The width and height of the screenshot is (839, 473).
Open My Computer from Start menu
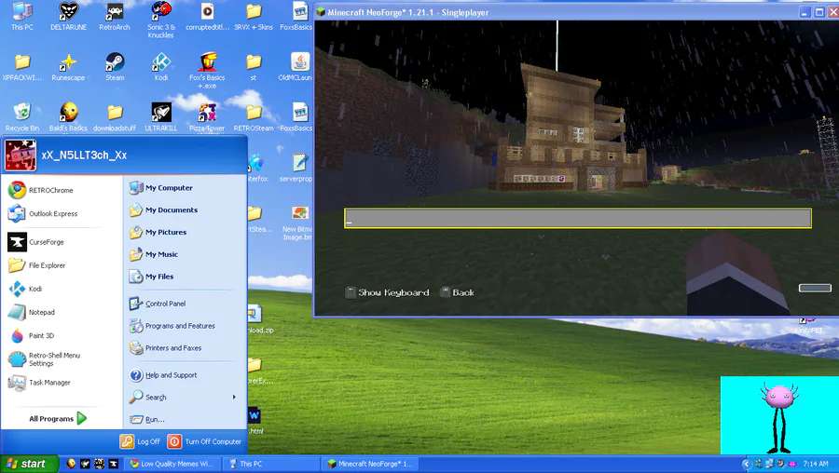pyautogui.click(x=160, y=188)
